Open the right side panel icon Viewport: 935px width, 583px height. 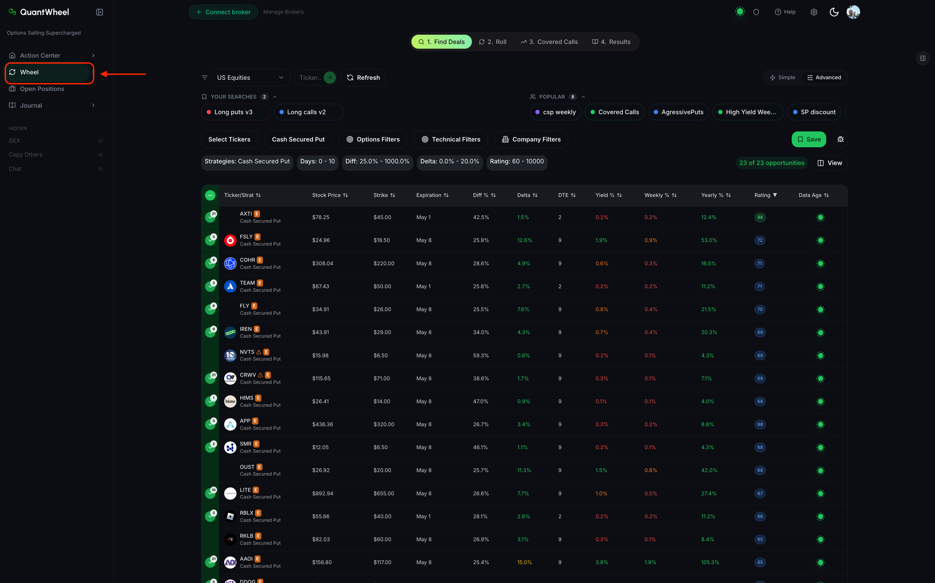pos(923,58)
